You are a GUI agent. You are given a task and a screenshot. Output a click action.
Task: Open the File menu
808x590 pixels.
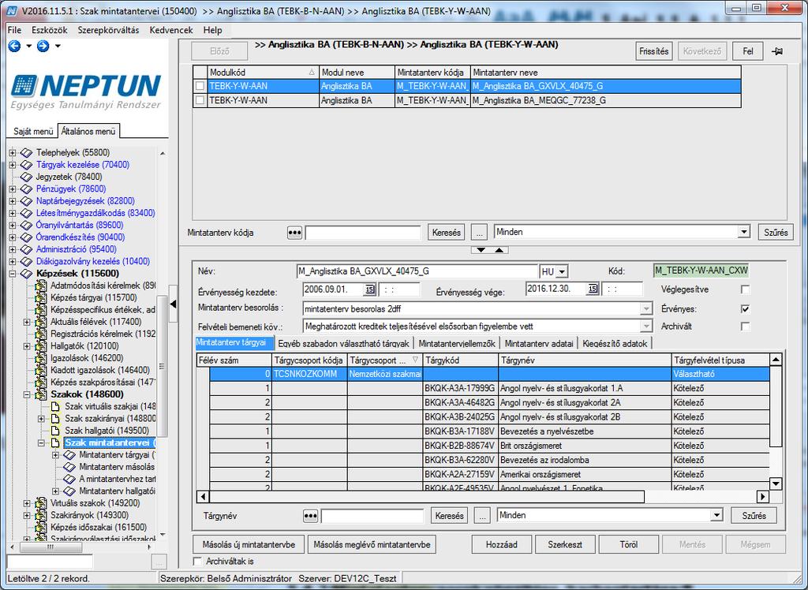pos(14,31)
